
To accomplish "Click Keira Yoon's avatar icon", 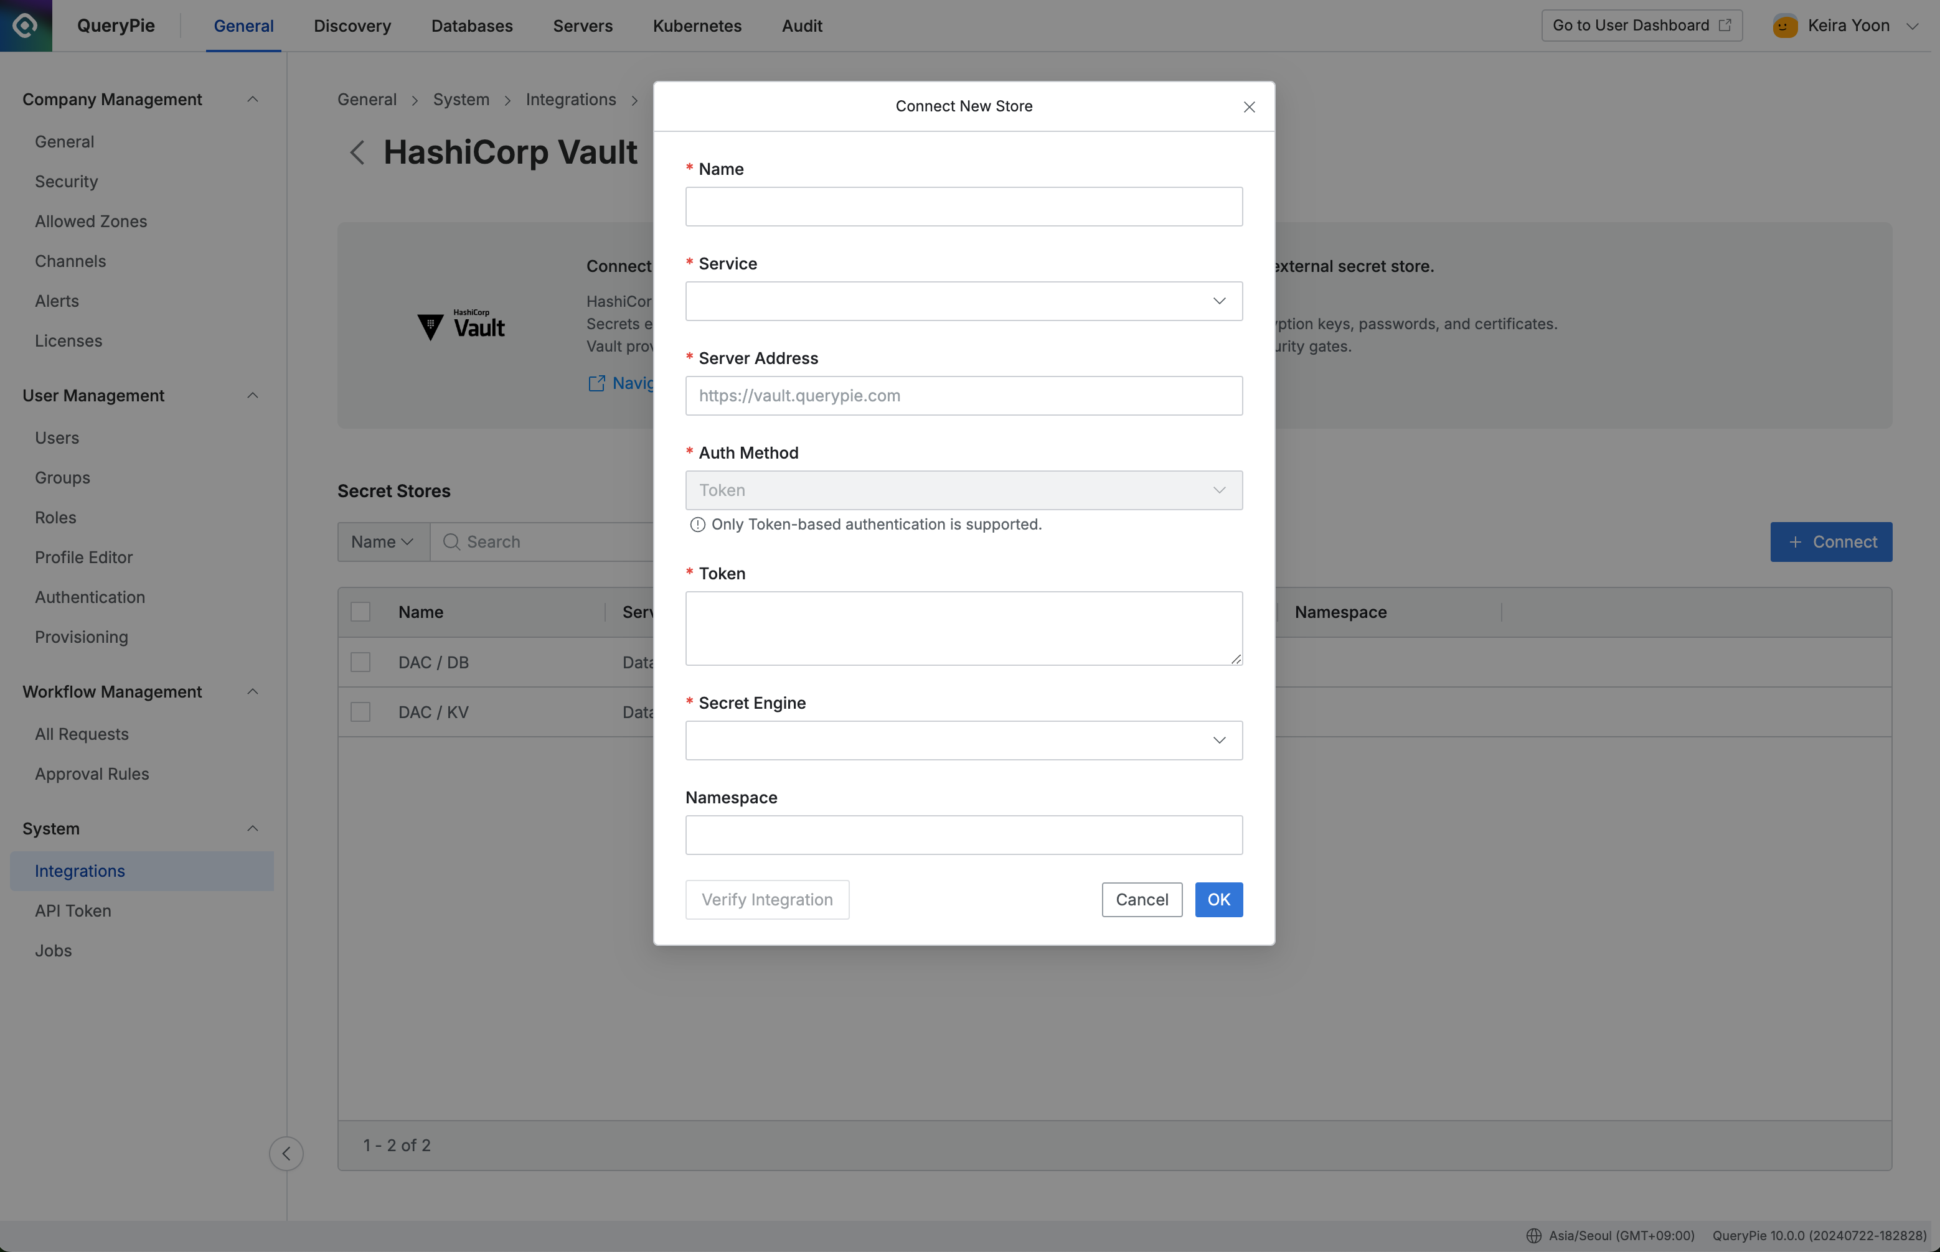I will point(1784,26).
